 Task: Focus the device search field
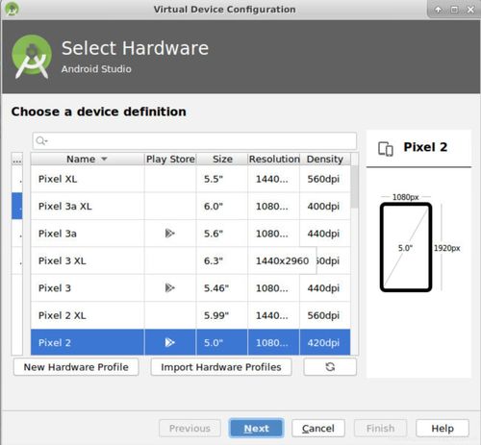194,140
